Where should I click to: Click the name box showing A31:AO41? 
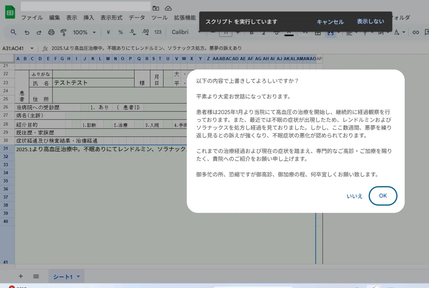tap(13, 48)
